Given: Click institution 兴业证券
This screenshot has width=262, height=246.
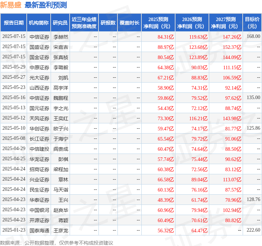Looking at the screenshot, I should (39, 180).
